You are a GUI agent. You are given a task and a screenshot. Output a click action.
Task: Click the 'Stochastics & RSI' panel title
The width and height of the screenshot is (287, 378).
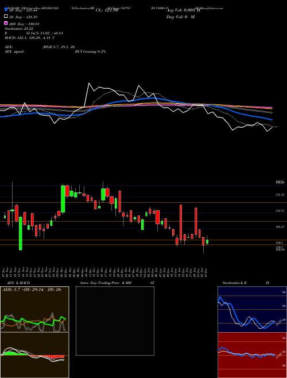[246, 283]
